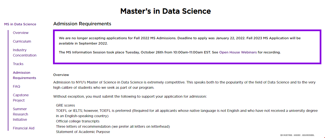Click the Official college transcripts list item
The image size is (325, 138).
(78, 121)
